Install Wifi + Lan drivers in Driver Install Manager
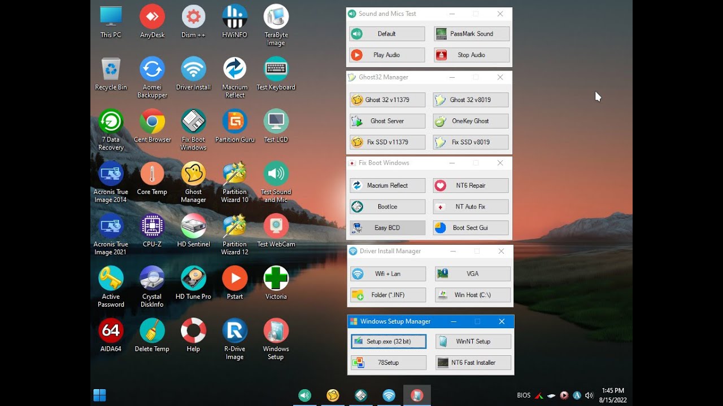This screenshot has height=406, width=723. 387,273
